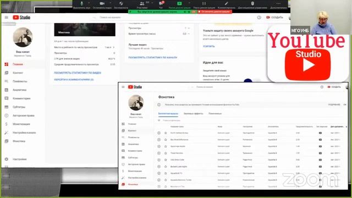
Task: Click СОЗДАТЬ in the Фонотека window header
Action: point(334,87)
